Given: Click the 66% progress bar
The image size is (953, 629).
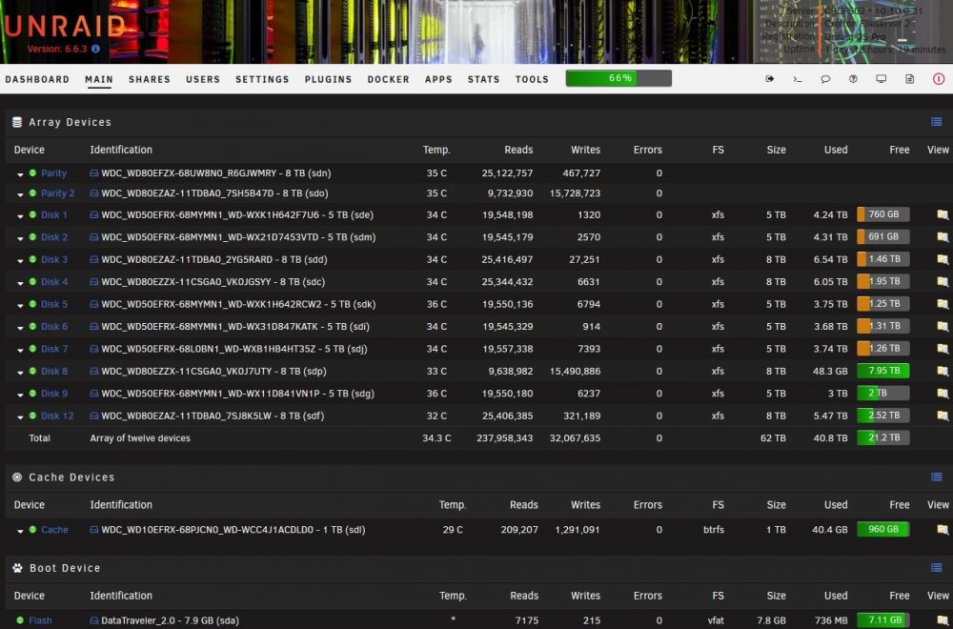Looking at the screenshot, I should point(618,78).
